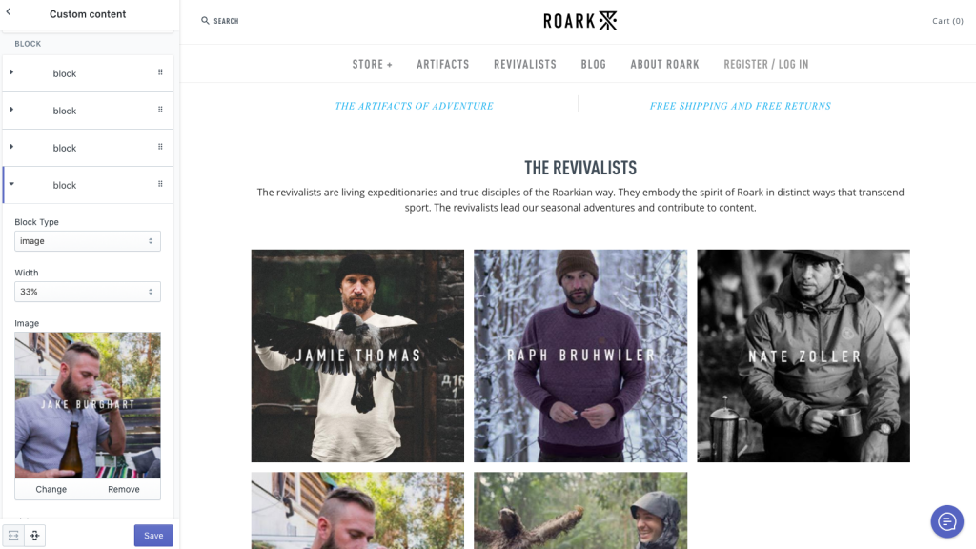Open the Width dropdown showing 33%
This screenshot has width=976, height=549.
[x=87, y=292]
